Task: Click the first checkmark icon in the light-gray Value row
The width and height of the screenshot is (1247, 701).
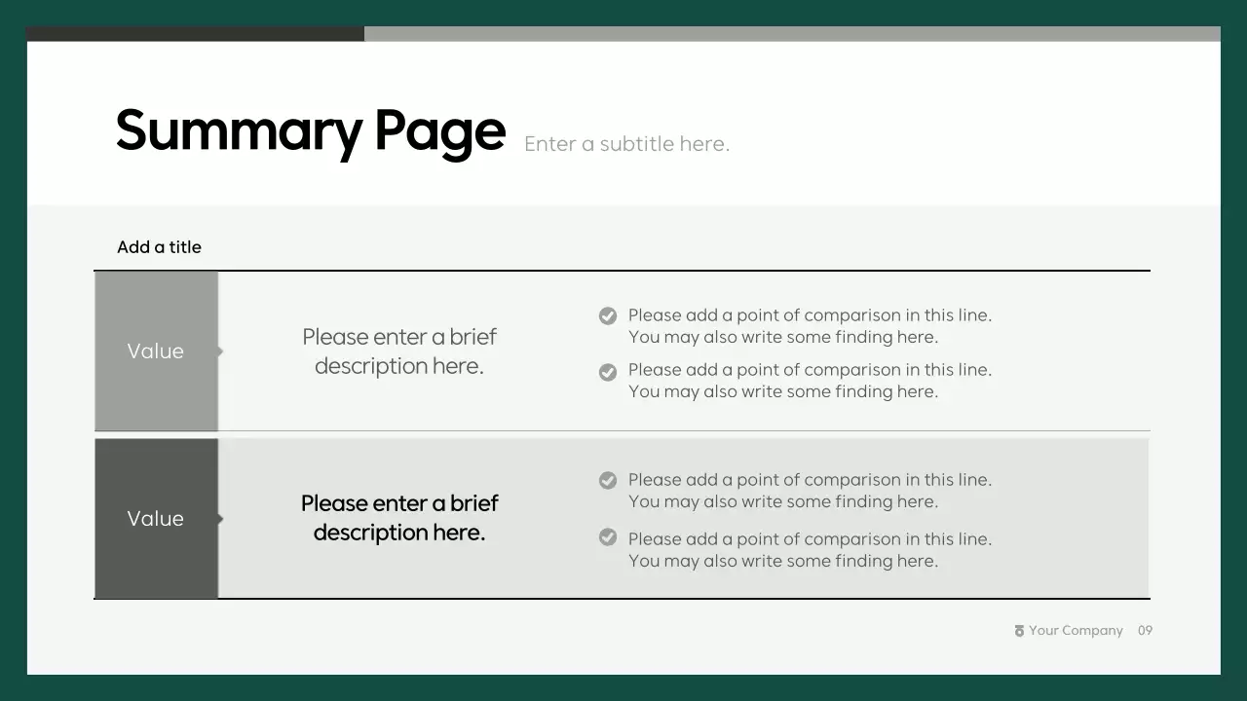Action: tap(608, 315)
